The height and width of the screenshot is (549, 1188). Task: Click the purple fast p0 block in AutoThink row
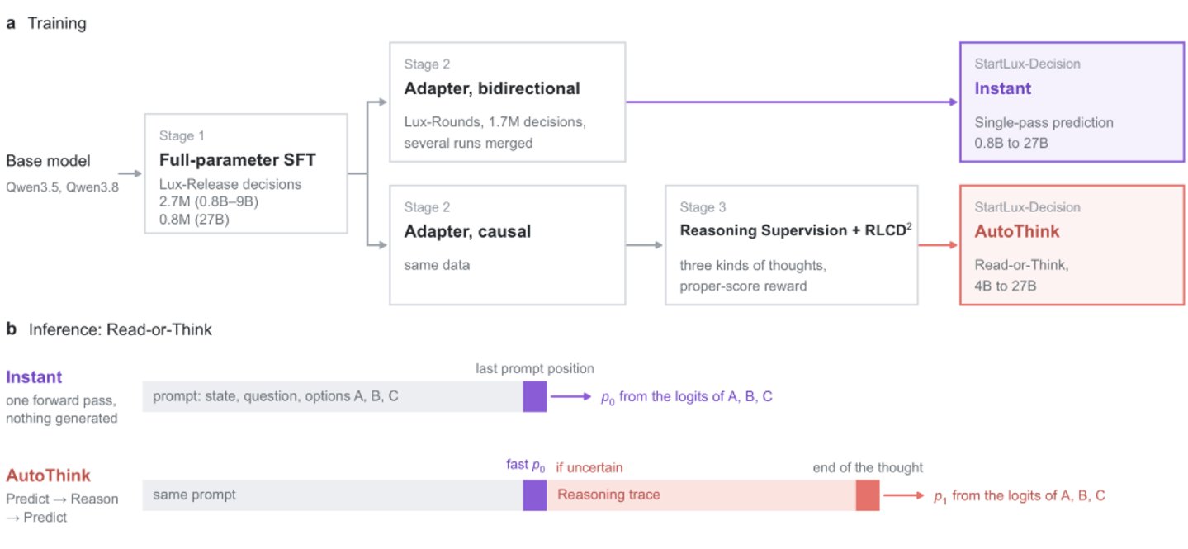[535, 495]
